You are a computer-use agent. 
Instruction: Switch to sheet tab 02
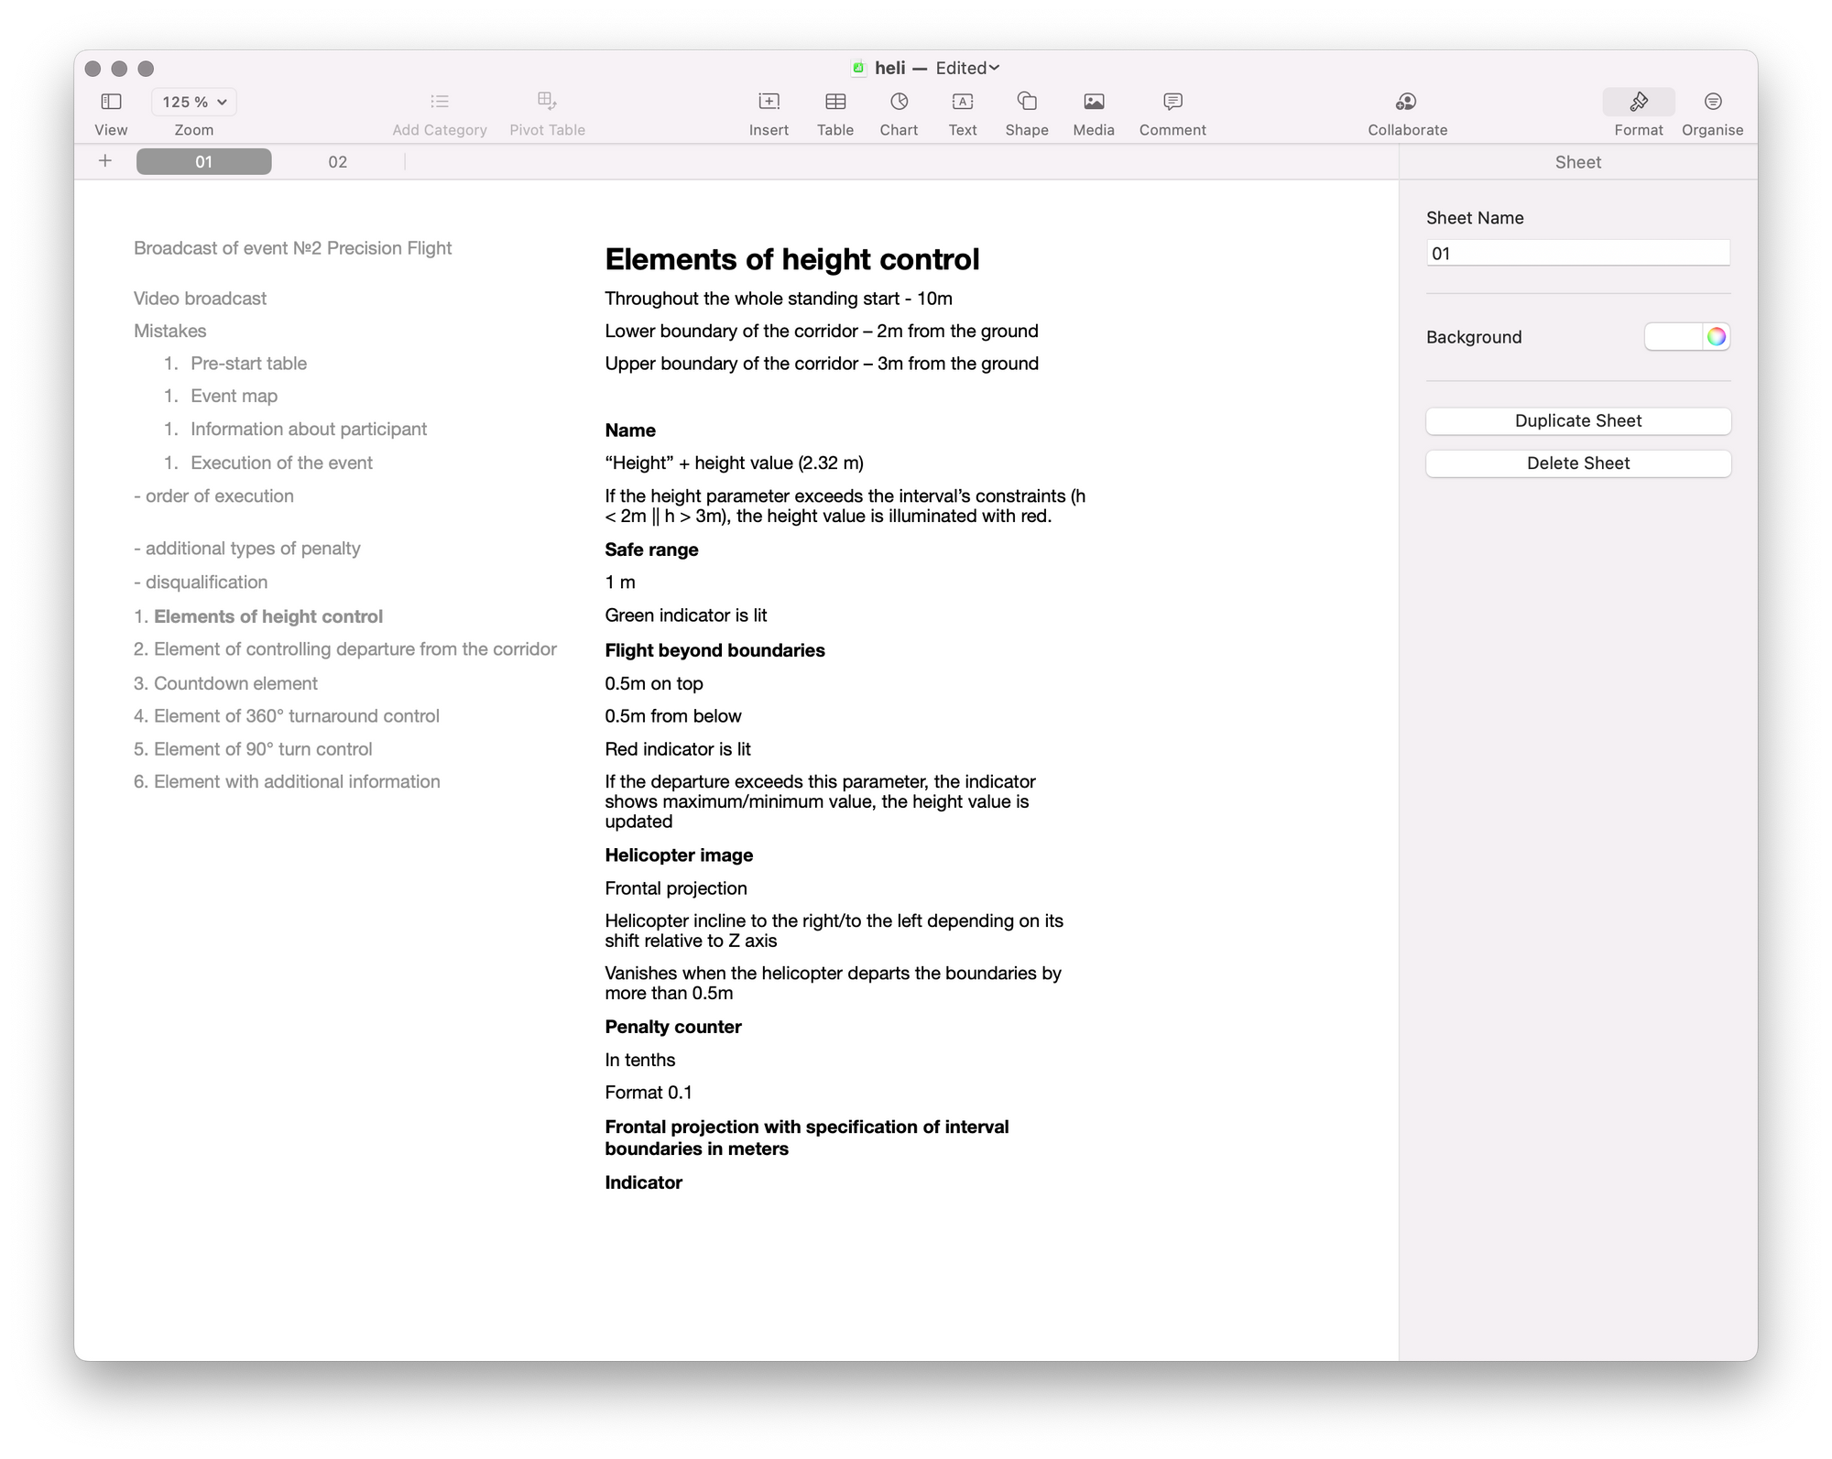coord(337,162)
